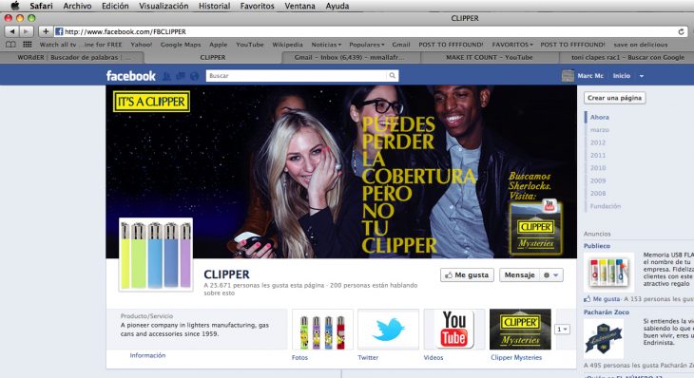Jump to 2012 on the timeline
694x378 pixels.
[x=598, y=142]
